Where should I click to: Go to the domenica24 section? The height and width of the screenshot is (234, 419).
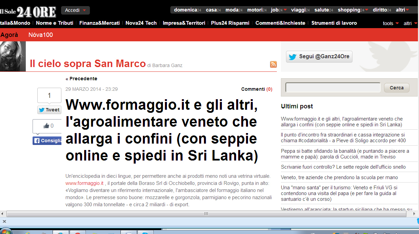click(188, 10)
